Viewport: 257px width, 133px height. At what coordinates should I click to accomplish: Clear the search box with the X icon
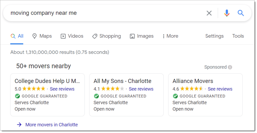click(209, 13)
